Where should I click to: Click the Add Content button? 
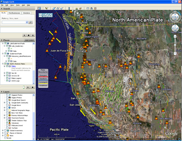[29, 40]
